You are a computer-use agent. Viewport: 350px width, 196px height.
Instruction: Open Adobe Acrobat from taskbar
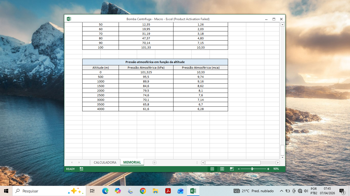click(168, 191)
